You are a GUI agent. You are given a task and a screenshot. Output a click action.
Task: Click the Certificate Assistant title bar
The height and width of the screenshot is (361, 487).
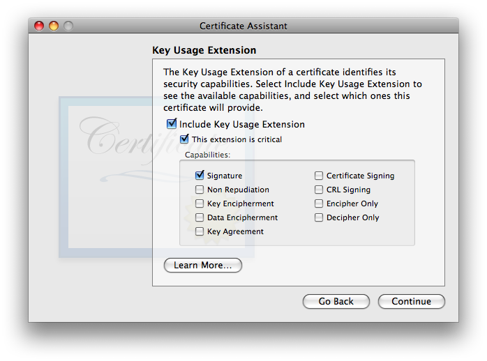point(244,26)
